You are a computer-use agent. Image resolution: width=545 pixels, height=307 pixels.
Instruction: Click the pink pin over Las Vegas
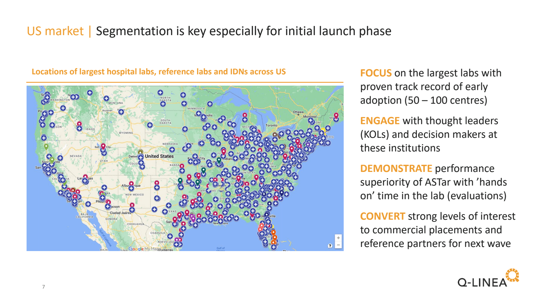[85, 177]
